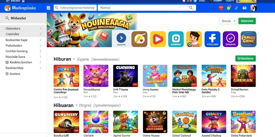
Task: Click the red play button app tile
Action: tap(158, 39)
